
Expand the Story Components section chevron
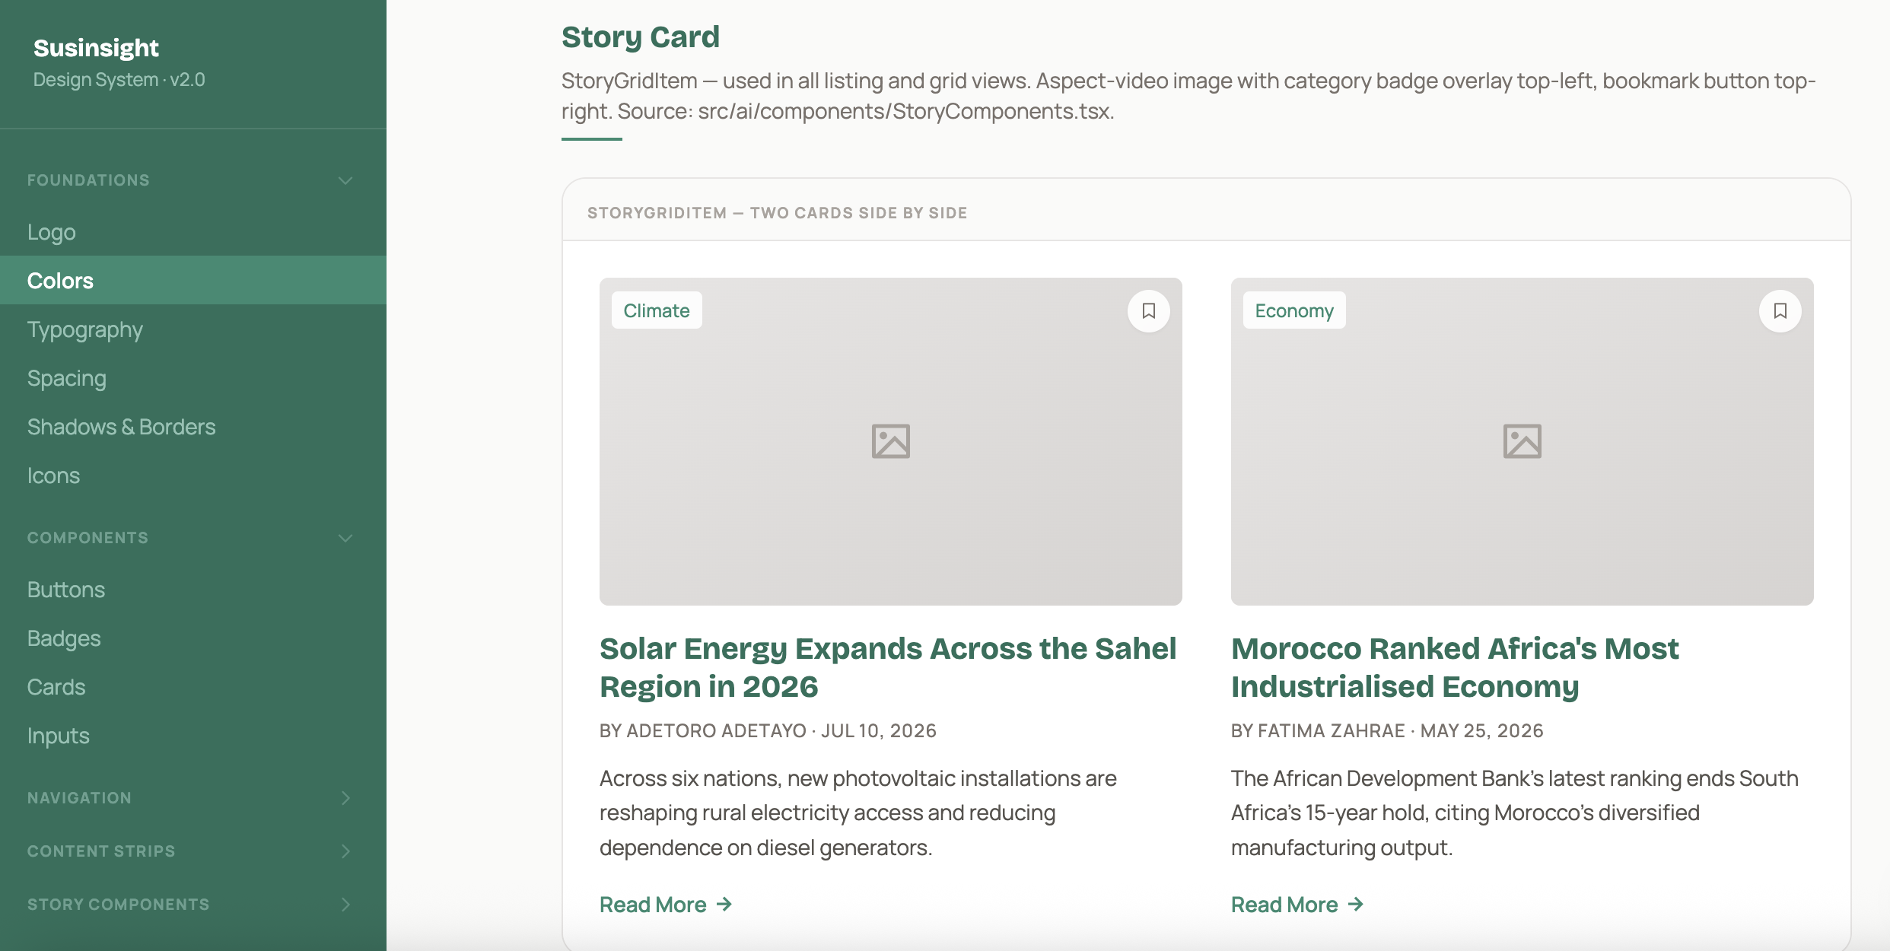345,905
